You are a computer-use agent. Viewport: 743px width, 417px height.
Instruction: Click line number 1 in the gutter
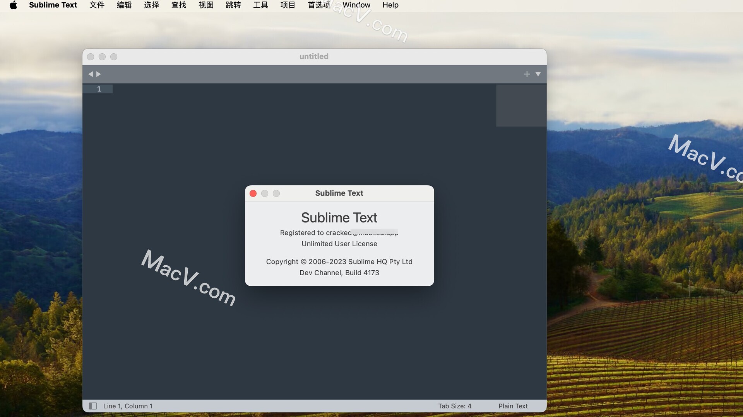(99, 89)
